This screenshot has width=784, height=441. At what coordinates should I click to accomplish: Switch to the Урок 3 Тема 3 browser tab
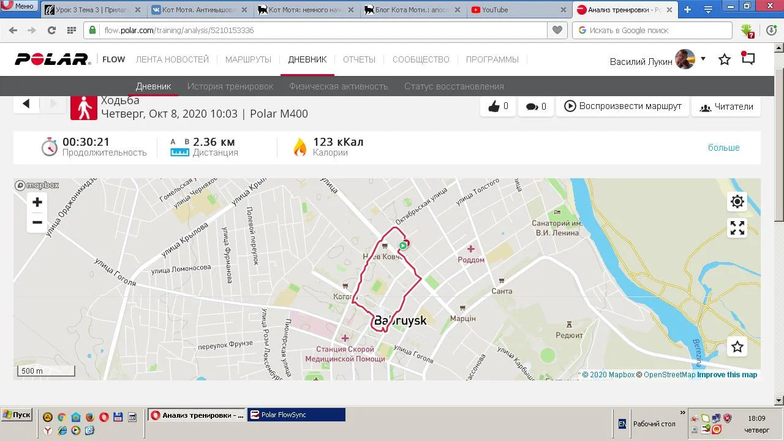pyautogui.click(x=94, y=10)
